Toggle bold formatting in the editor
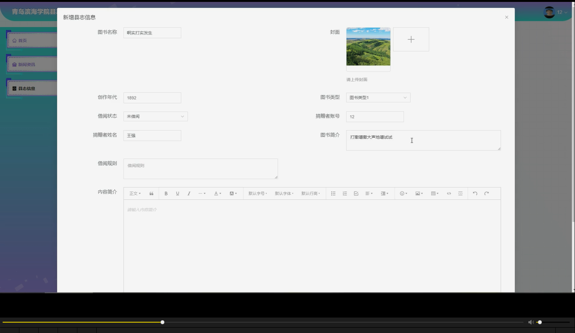This screenshot has height=333, width=575. click(x=166, y=193)
